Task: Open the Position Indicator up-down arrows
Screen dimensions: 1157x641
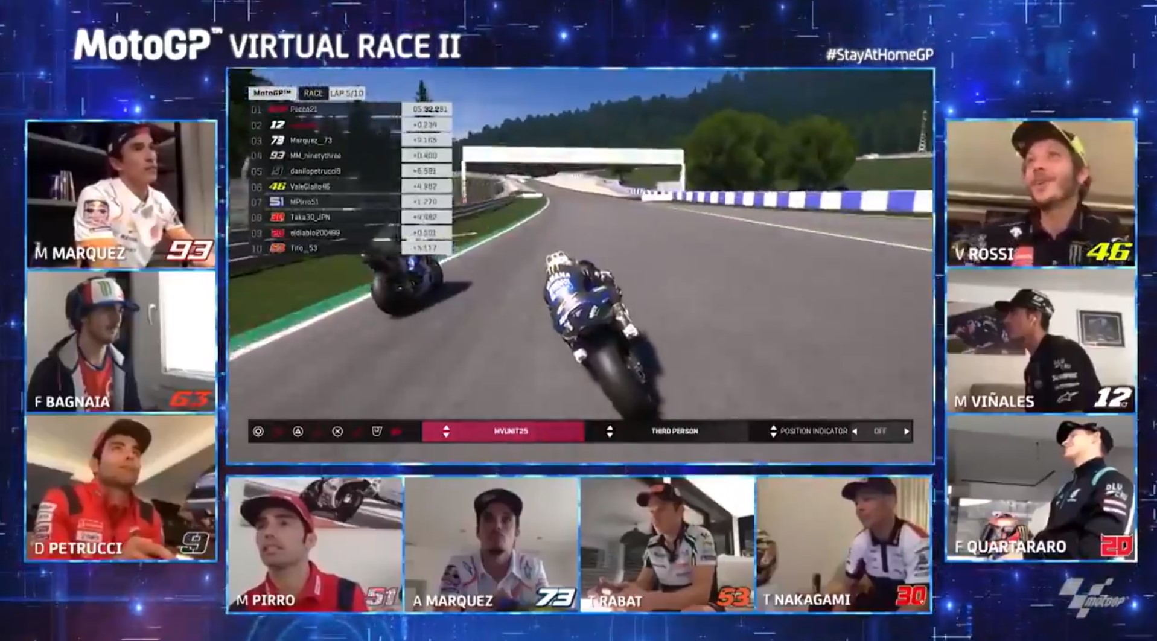Action: pos(773,431)
